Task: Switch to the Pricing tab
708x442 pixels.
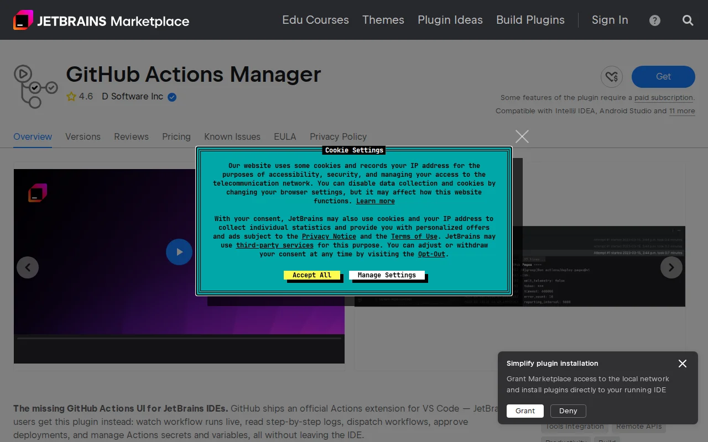Action: click(x=176, y=136)
